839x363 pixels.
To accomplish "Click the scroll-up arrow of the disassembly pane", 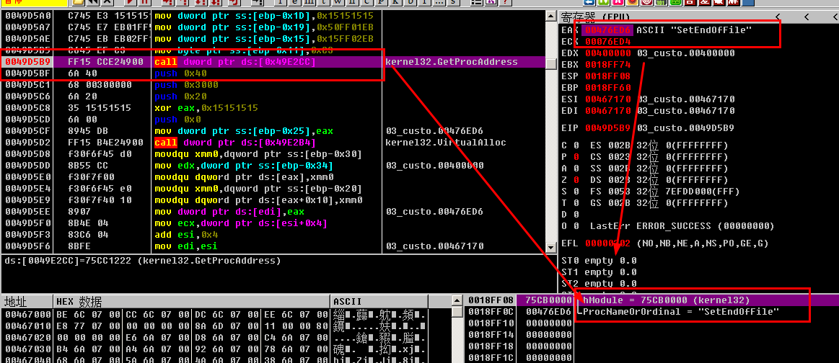I will click(x=550, y=16).
